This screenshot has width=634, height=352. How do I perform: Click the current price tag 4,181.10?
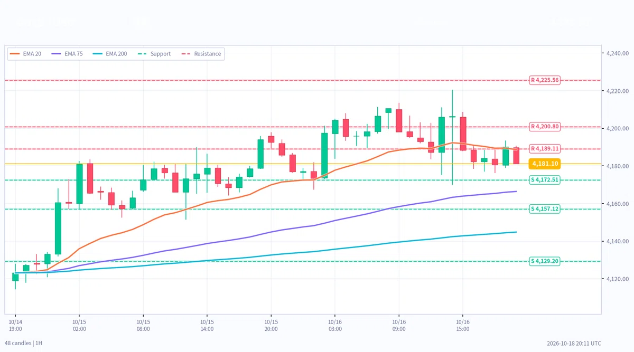(545, 164)
